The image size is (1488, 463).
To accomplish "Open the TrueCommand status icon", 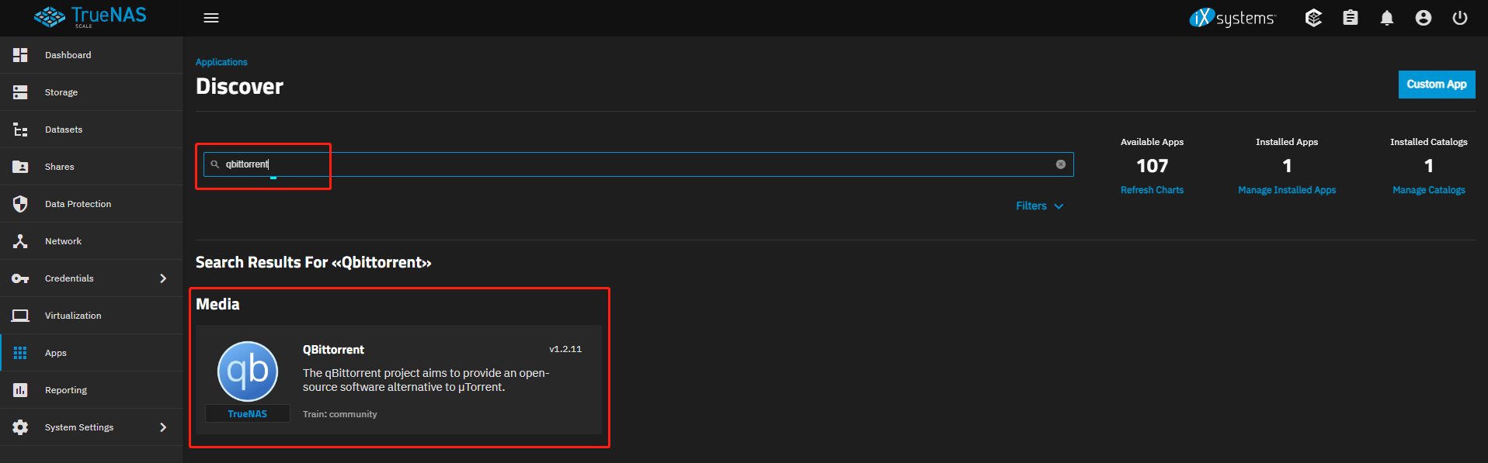I will pos(1313,18).
